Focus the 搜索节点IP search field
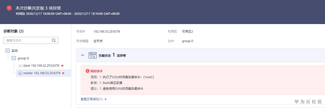Image resolution: width=325 pixels, height=108 pixels. 28,40
